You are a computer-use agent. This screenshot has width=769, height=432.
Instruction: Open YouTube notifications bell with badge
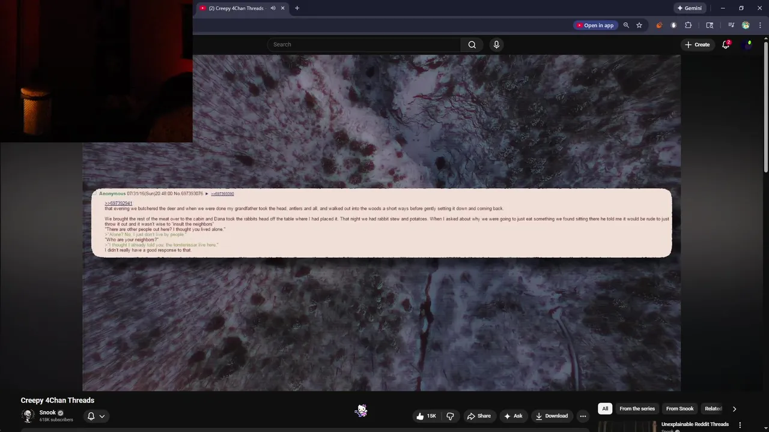coord(726,44)
